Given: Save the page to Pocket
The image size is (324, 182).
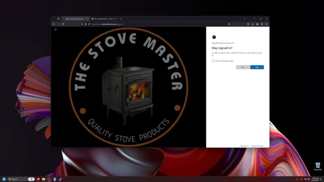Looking at the screenshot, I should [x=248, y=24].
